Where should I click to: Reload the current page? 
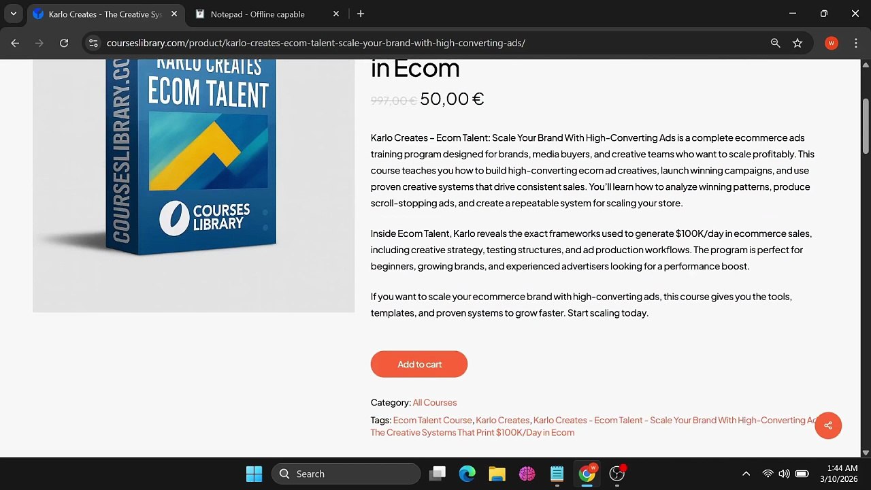point(64,43)
